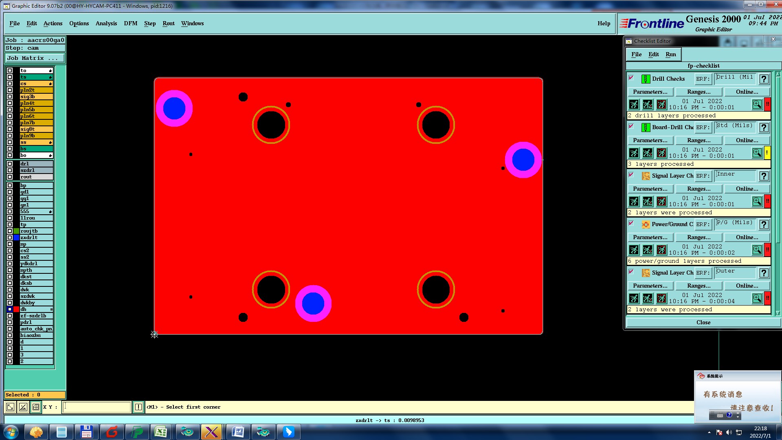Click the yellow exclamation status for Board-Drill Checks
Image resolution: width=782 pixels, height=440 pixels.
pyautogui.click(x=767, y=153)
